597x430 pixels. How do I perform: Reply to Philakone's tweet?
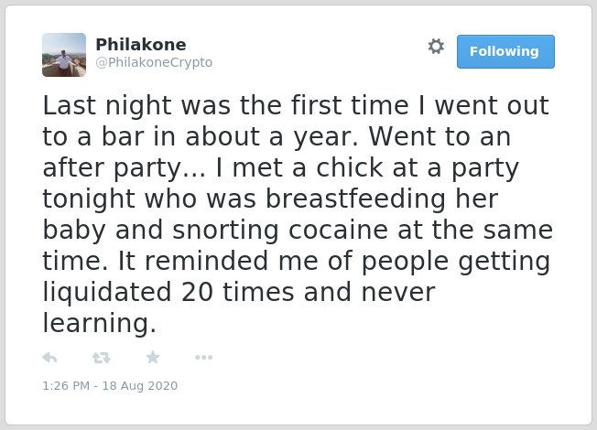(x=49, y=358)
